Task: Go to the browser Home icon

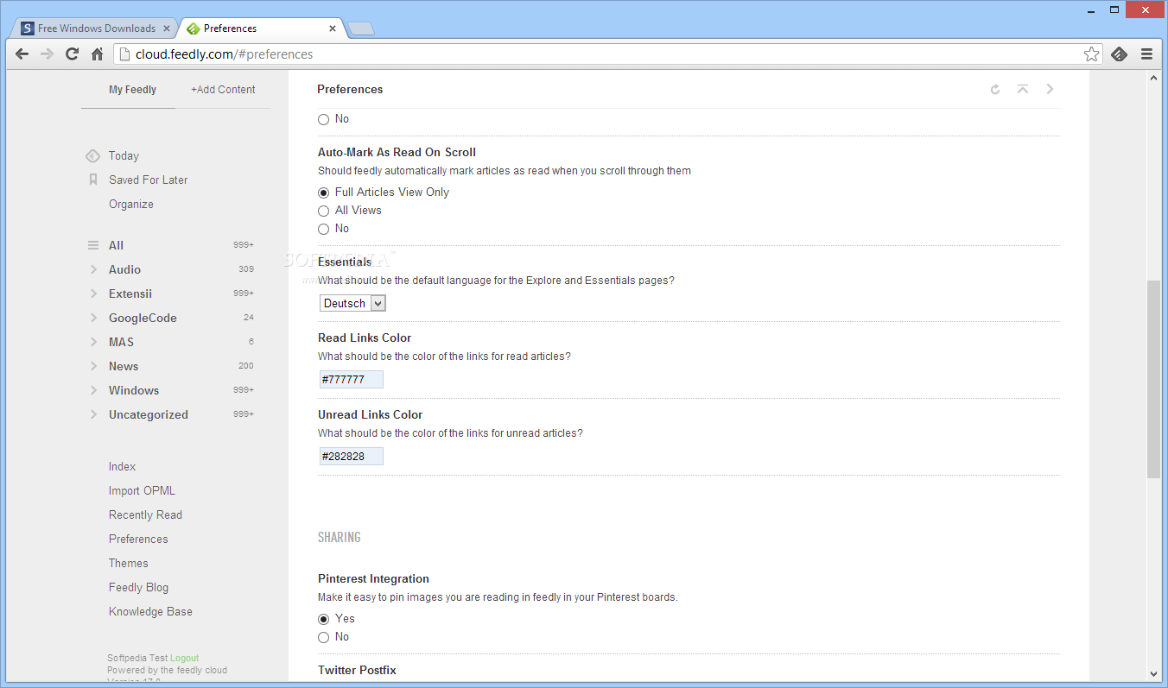Action: click(x=97, y=54)
